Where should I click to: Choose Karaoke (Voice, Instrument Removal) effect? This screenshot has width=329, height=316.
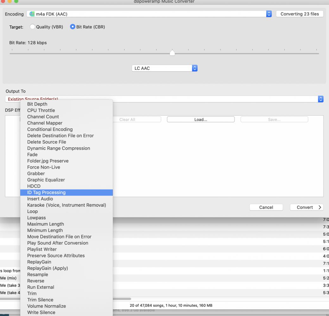66,205
